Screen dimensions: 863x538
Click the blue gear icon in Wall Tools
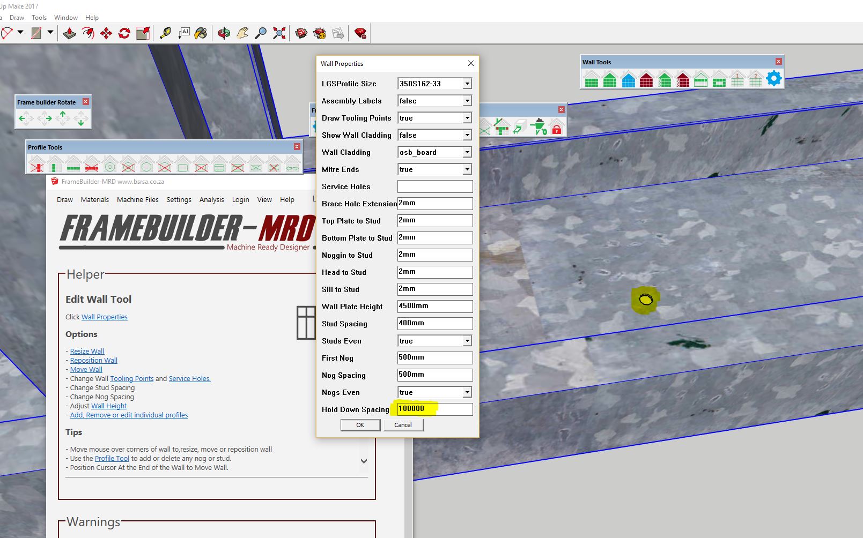pyautogui.click(x=774, y=78)
